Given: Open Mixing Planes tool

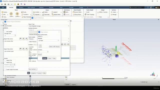Looking at the screenshot, I should click(77, 14).
